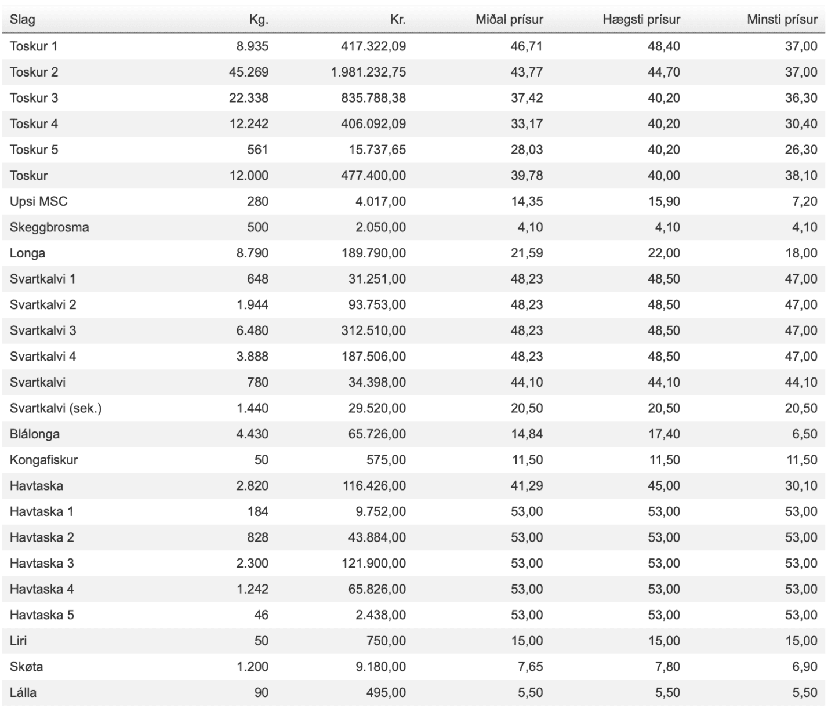
Task: Select the Toskur 5 row label
Action: (x=34, y=150)
